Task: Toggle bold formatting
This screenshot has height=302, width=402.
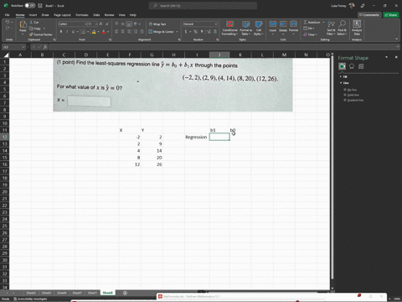Action: coord(61,32)
